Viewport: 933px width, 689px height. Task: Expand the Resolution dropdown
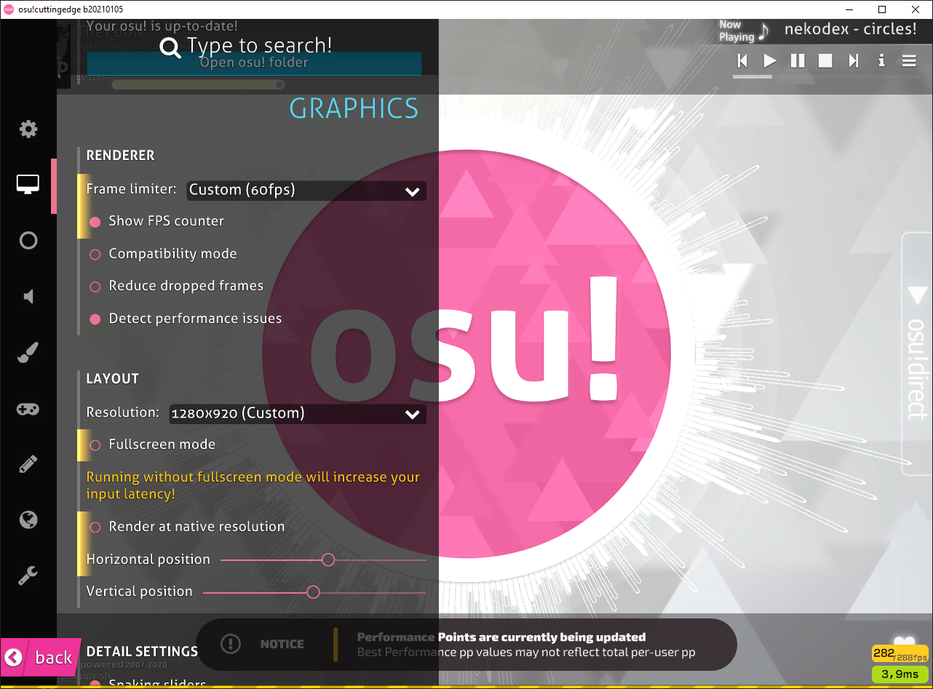click(x=297, y=414)
